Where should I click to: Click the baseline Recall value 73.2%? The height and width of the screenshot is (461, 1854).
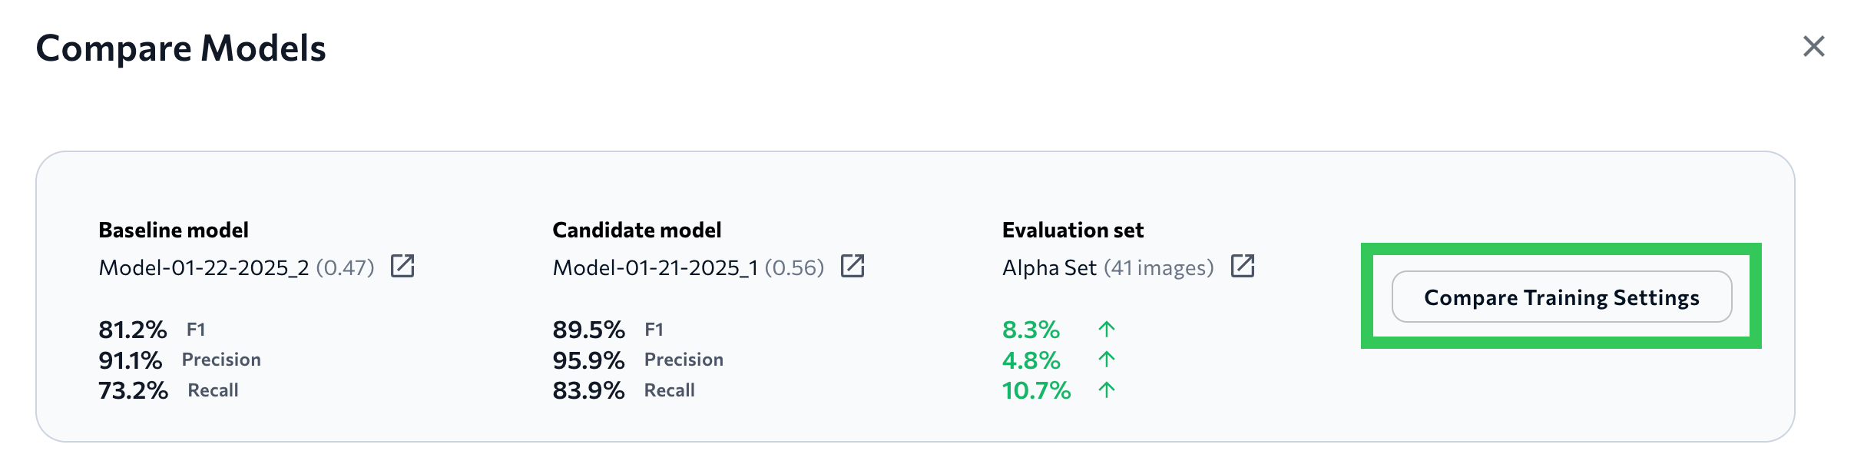coord(133,390)
